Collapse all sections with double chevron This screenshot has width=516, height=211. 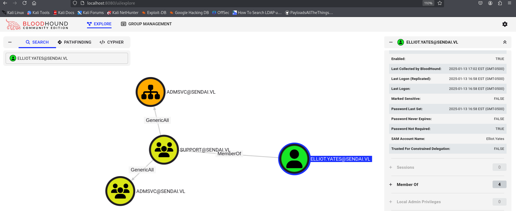coord(505,42)
